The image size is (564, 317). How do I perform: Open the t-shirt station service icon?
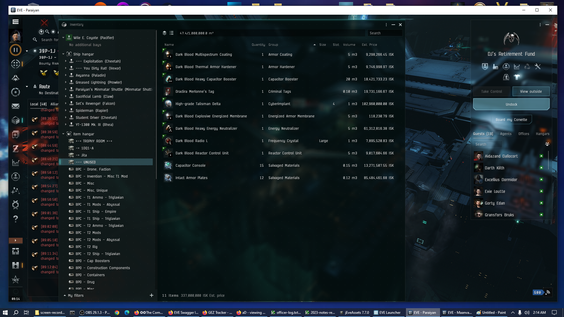click(517, 77)
